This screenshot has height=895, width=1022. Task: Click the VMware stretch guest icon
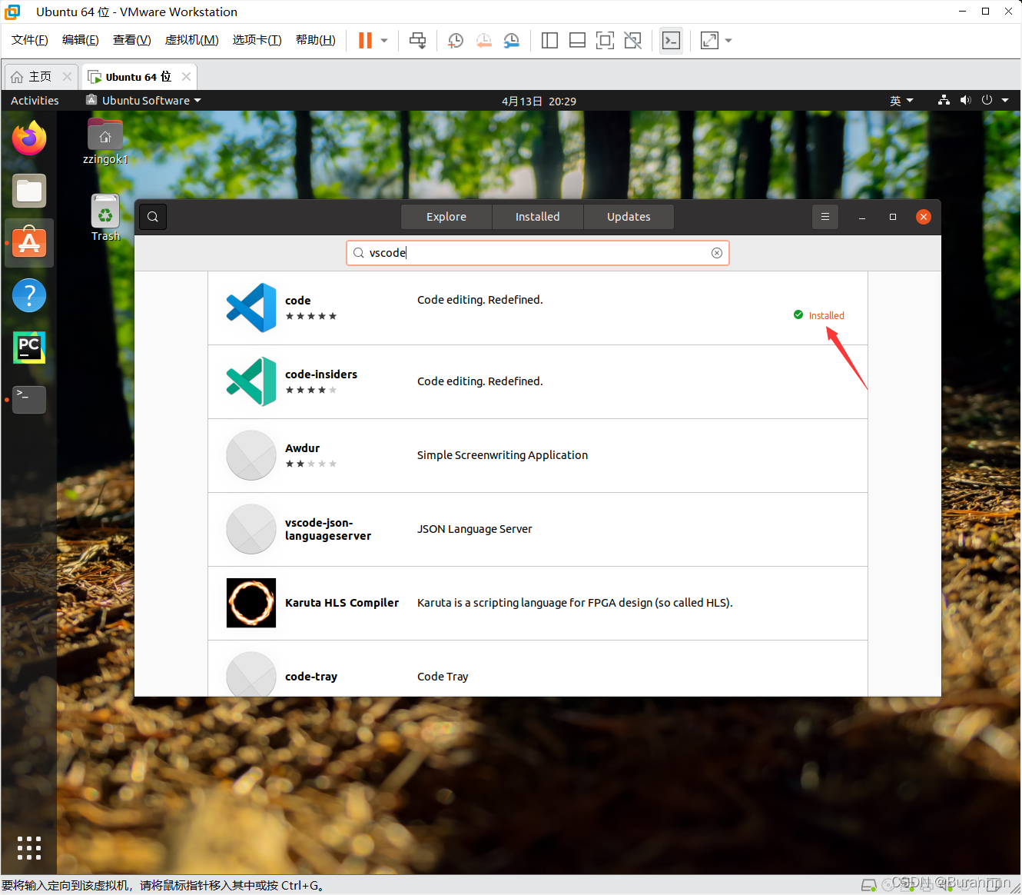click(x=709, y=41)
